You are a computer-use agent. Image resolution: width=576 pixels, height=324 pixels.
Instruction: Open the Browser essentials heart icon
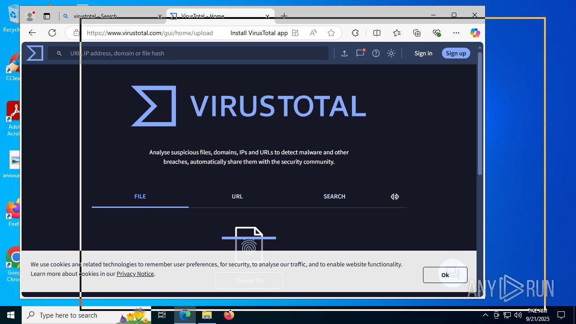point(436,33)
